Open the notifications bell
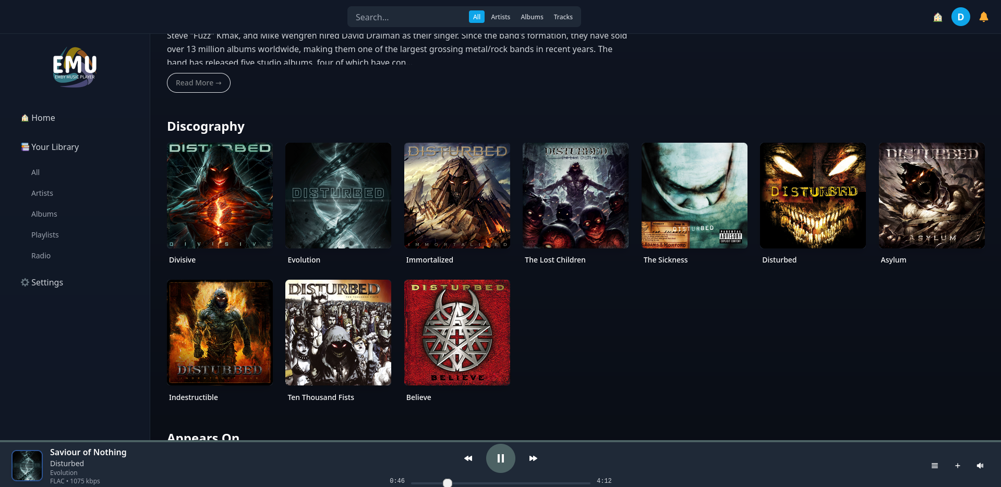 (984, 17)
